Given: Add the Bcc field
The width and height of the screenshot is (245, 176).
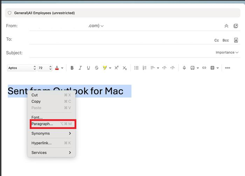Looking at the screenshot, I should (226, 40).
